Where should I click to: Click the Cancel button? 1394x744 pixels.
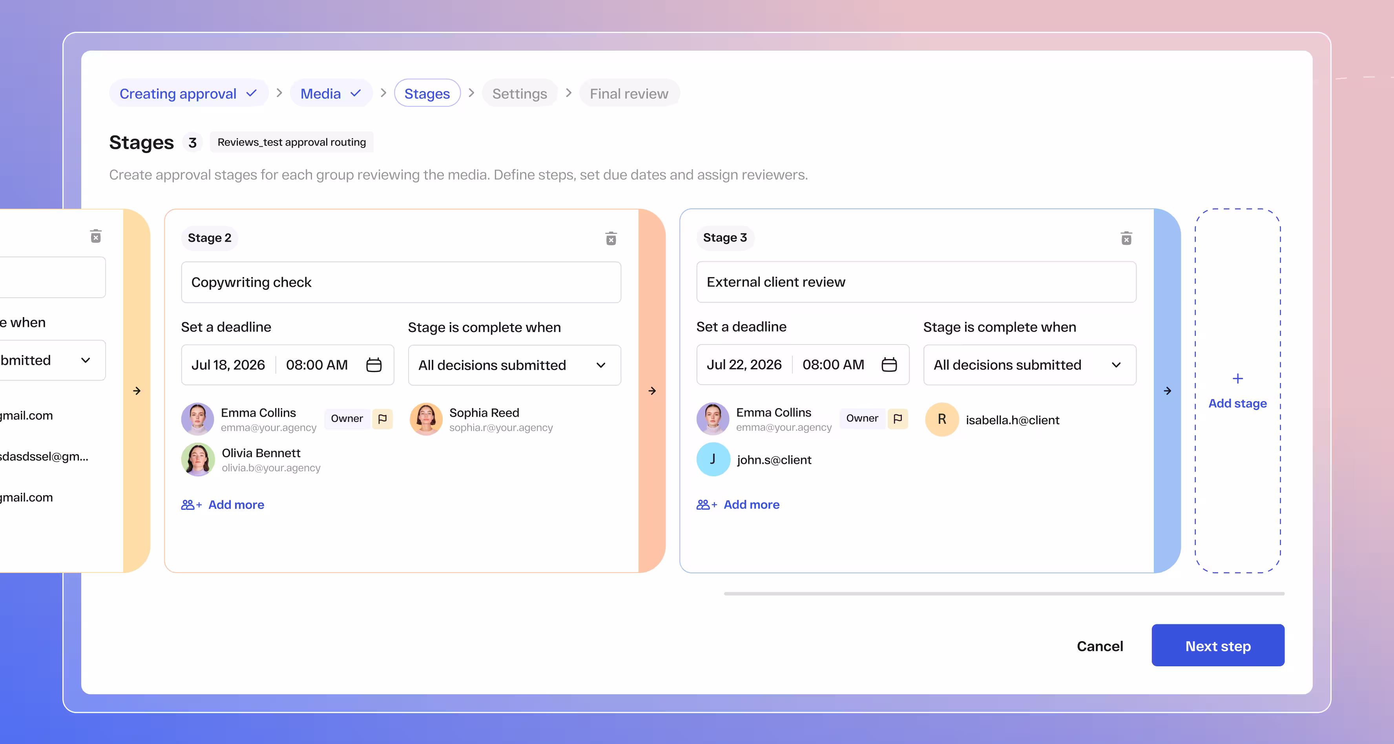click(x=1100, y=645)
